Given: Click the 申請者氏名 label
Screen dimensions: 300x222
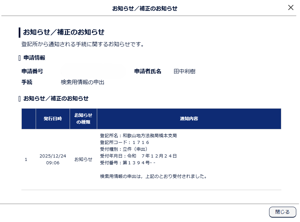Looking at the screenshot, I should coord(148,72).
